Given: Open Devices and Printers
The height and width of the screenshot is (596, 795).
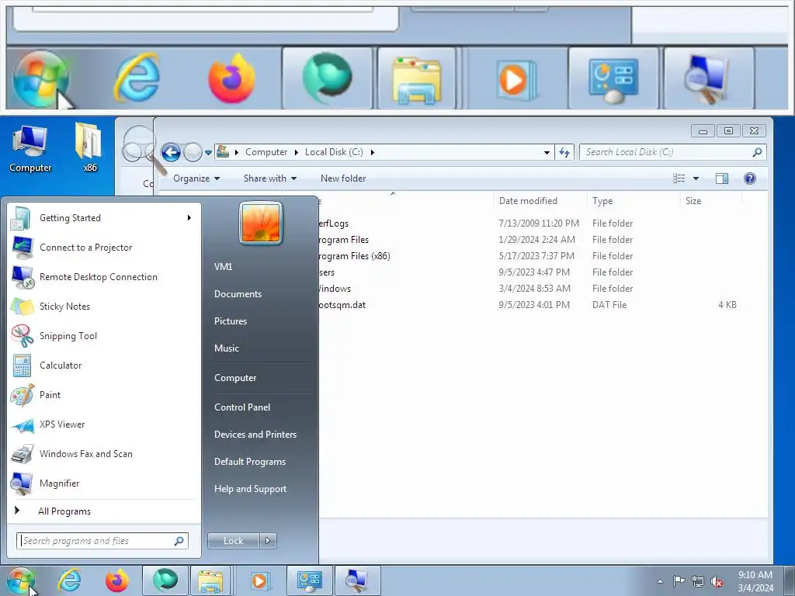Looking at the screenshot, I should (255, 435).
